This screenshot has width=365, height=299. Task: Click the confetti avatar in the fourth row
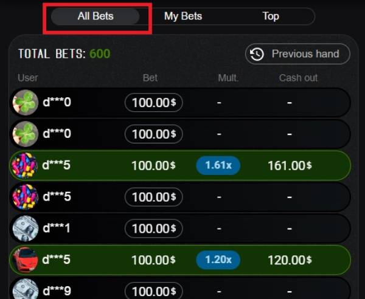(x=26, y=197)
